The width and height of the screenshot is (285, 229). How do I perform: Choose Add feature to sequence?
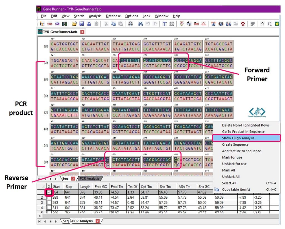[x=246, y=151]
